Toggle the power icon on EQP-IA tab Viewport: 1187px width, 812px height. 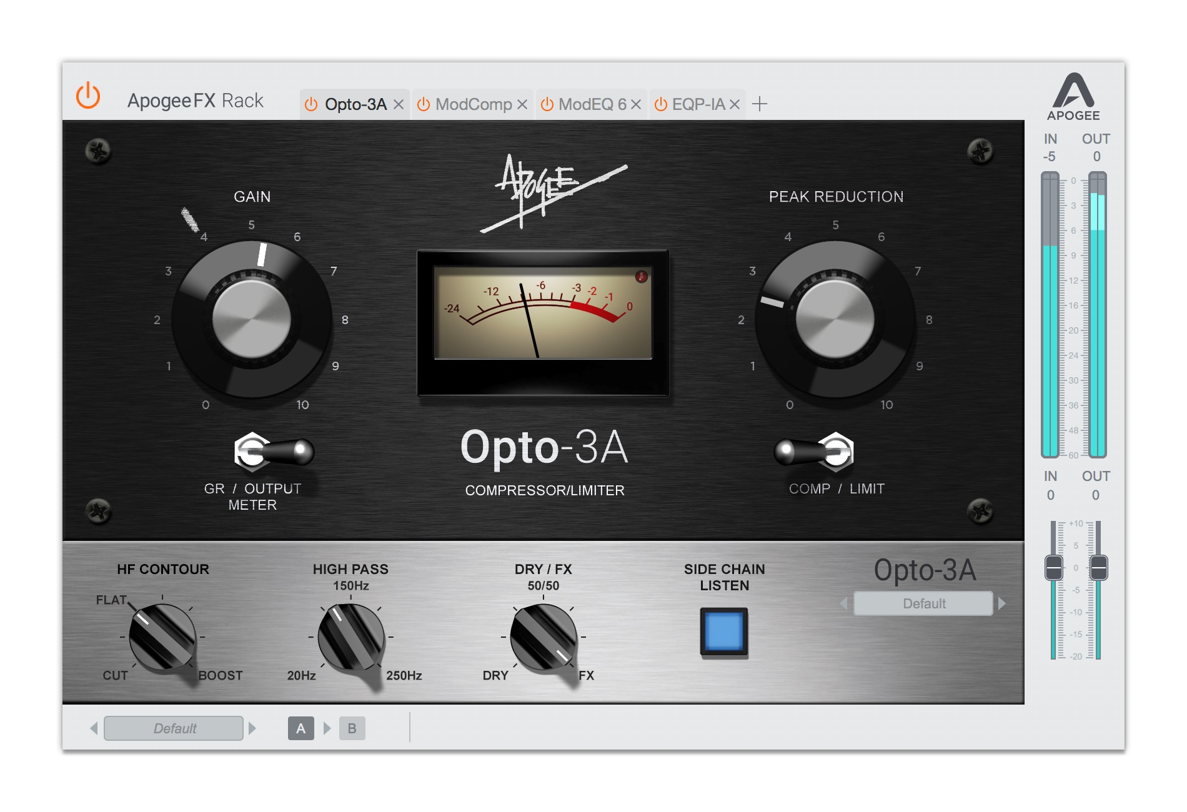pyautogui.click(x=660, y=104)
